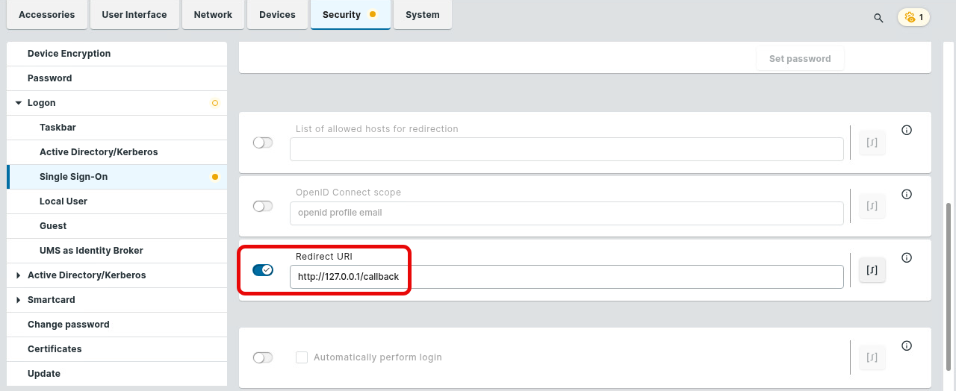Switch to the Network tab
956x391 pixels.
pyautogui.click(x=213, y=15)
